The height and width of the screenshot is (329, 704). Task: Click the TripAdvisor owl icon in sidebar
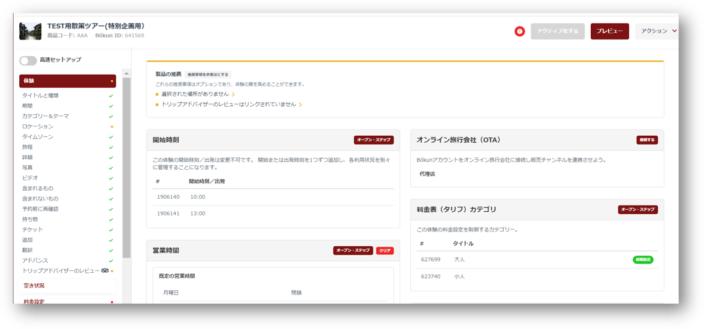pos(105,270)
